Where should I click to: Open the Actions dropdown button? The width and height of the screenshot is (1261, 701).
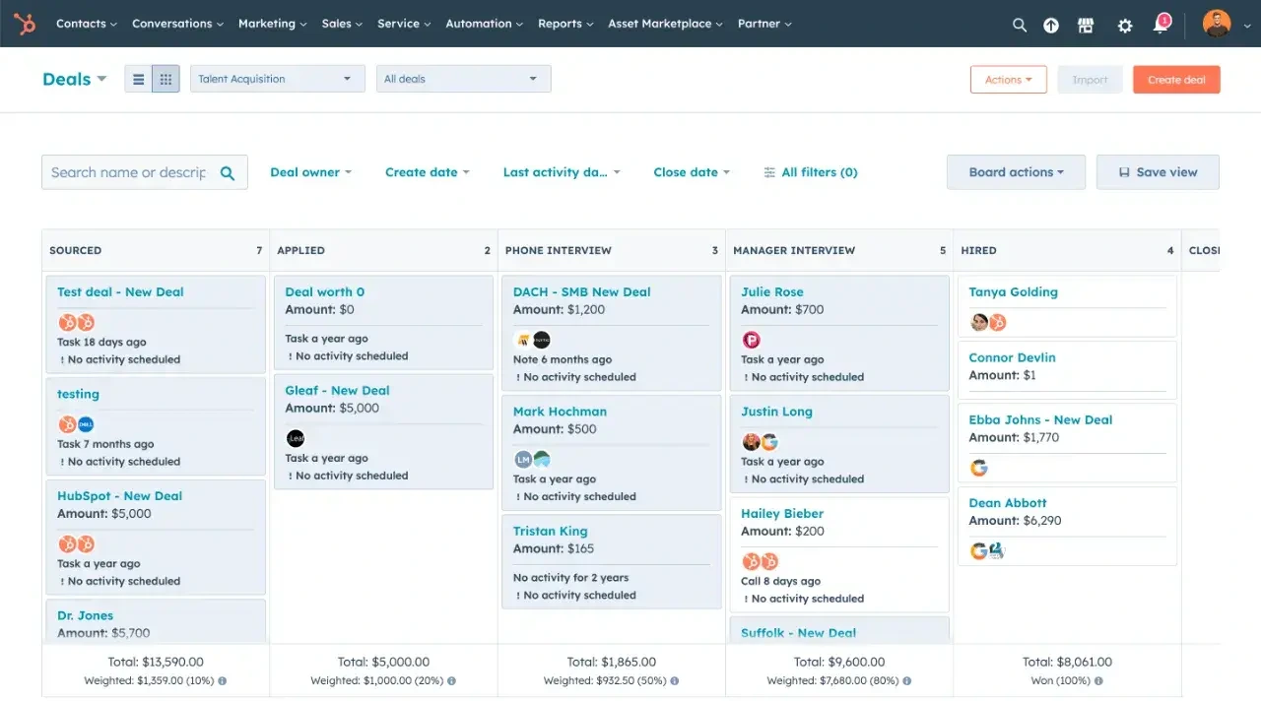coord(1008,80)
